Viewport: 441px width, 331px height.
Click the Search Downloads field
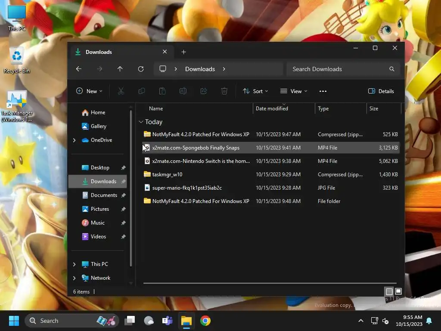pyautogui.click(x=343, y=69)
